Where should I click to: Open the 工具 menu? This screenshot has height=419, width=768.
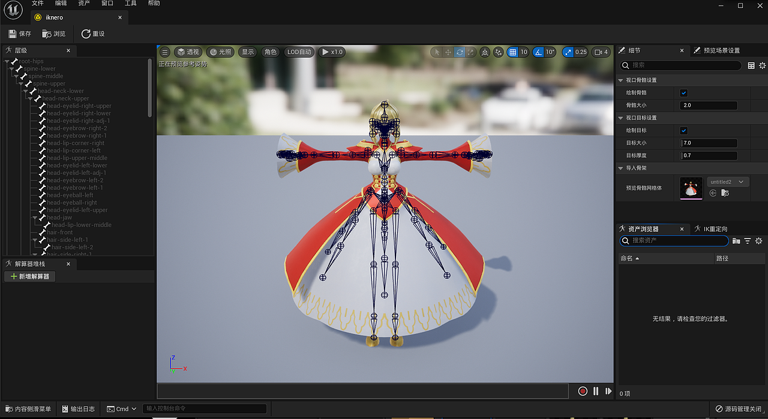[x=131, y=4]
